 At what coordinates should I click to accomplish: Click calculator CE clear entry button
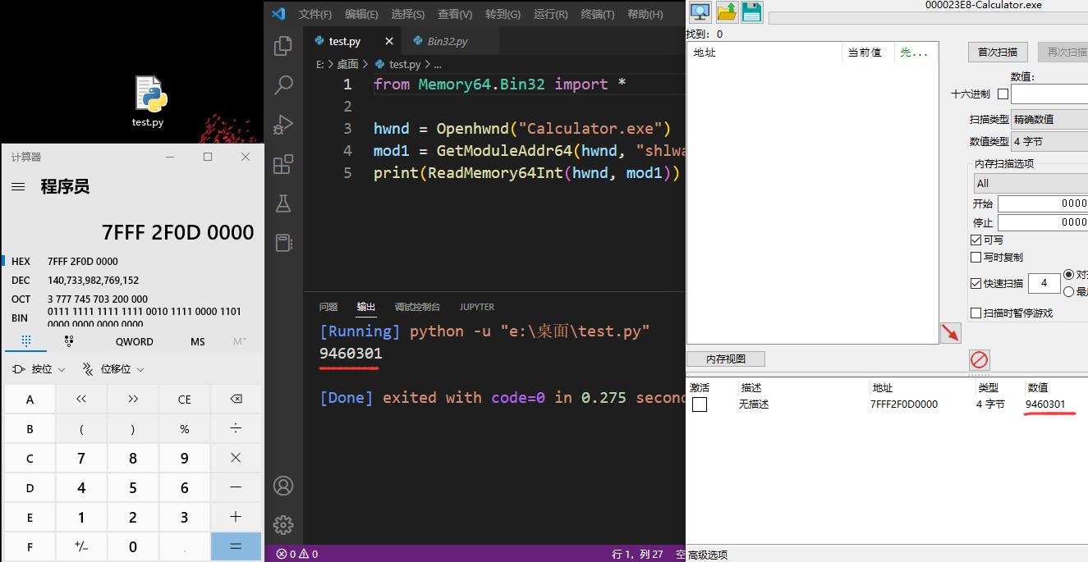pos(184,400)
